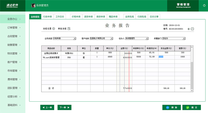Open 所属部门 dropdown
The image size is (208, 113).
coord(174,38)
